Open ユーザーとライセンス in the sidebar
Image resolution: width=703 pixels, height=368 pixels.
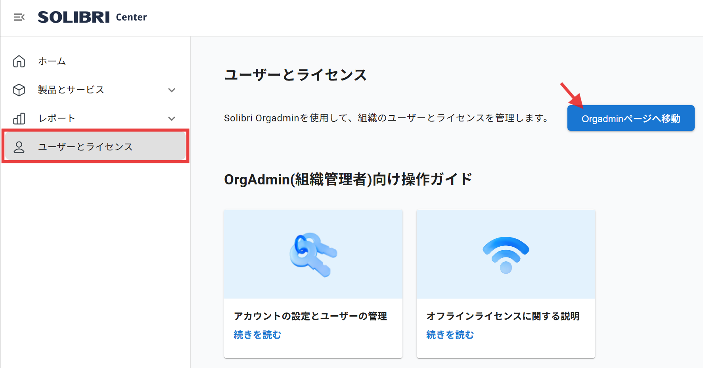tap(95, 146)
